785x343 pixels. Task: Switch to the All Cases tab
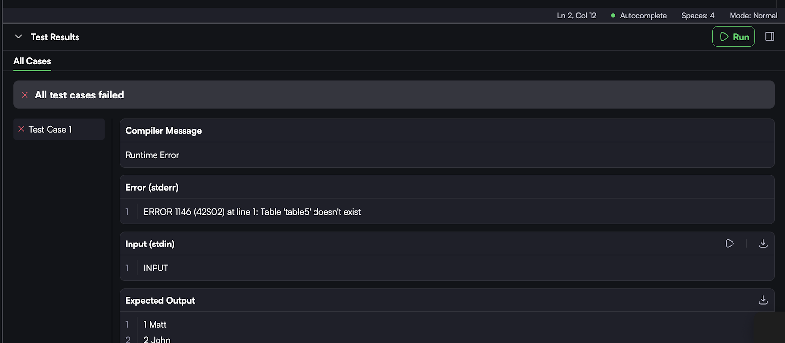click(32, 61)
